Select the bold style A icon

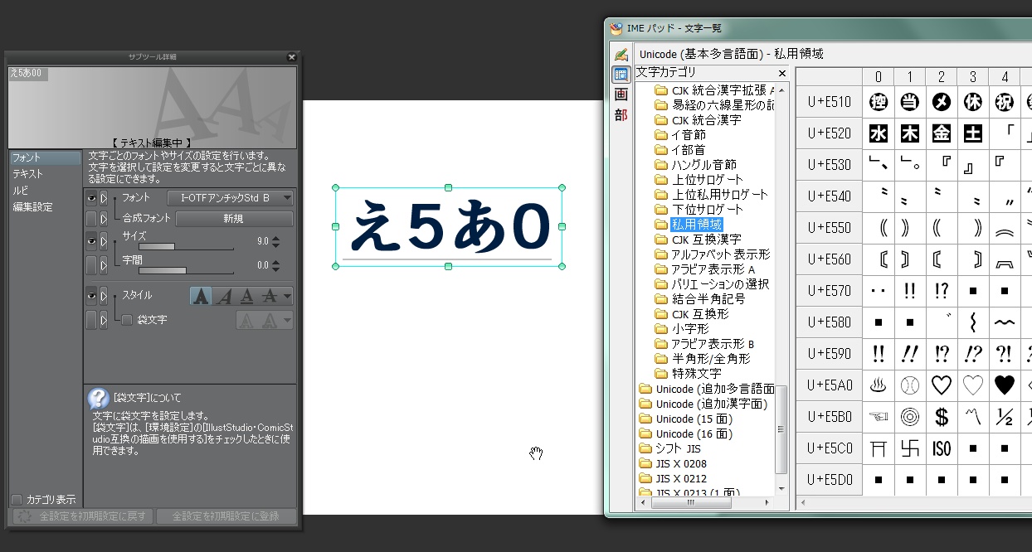point(201,296)
